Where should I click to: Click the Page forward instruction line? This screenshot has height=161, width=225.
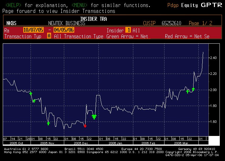[59, 11]
